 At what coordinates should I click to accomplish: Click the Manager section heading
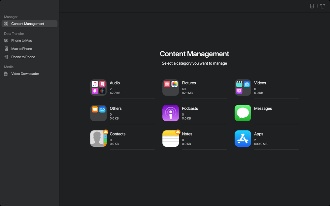click(x=11, y=17)
